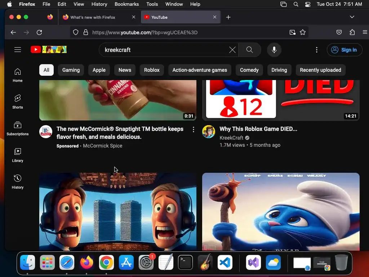The image size is (369, 277).
Task: Show site security lock info
Action: pyautogui.click(x=86, y=32)
